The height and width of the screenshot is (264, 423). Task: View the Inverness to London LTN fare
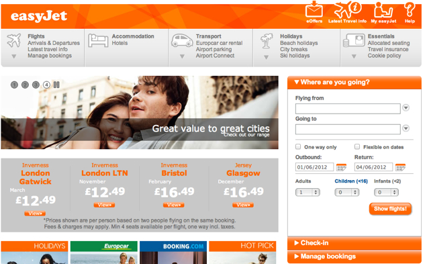(104, 205)
